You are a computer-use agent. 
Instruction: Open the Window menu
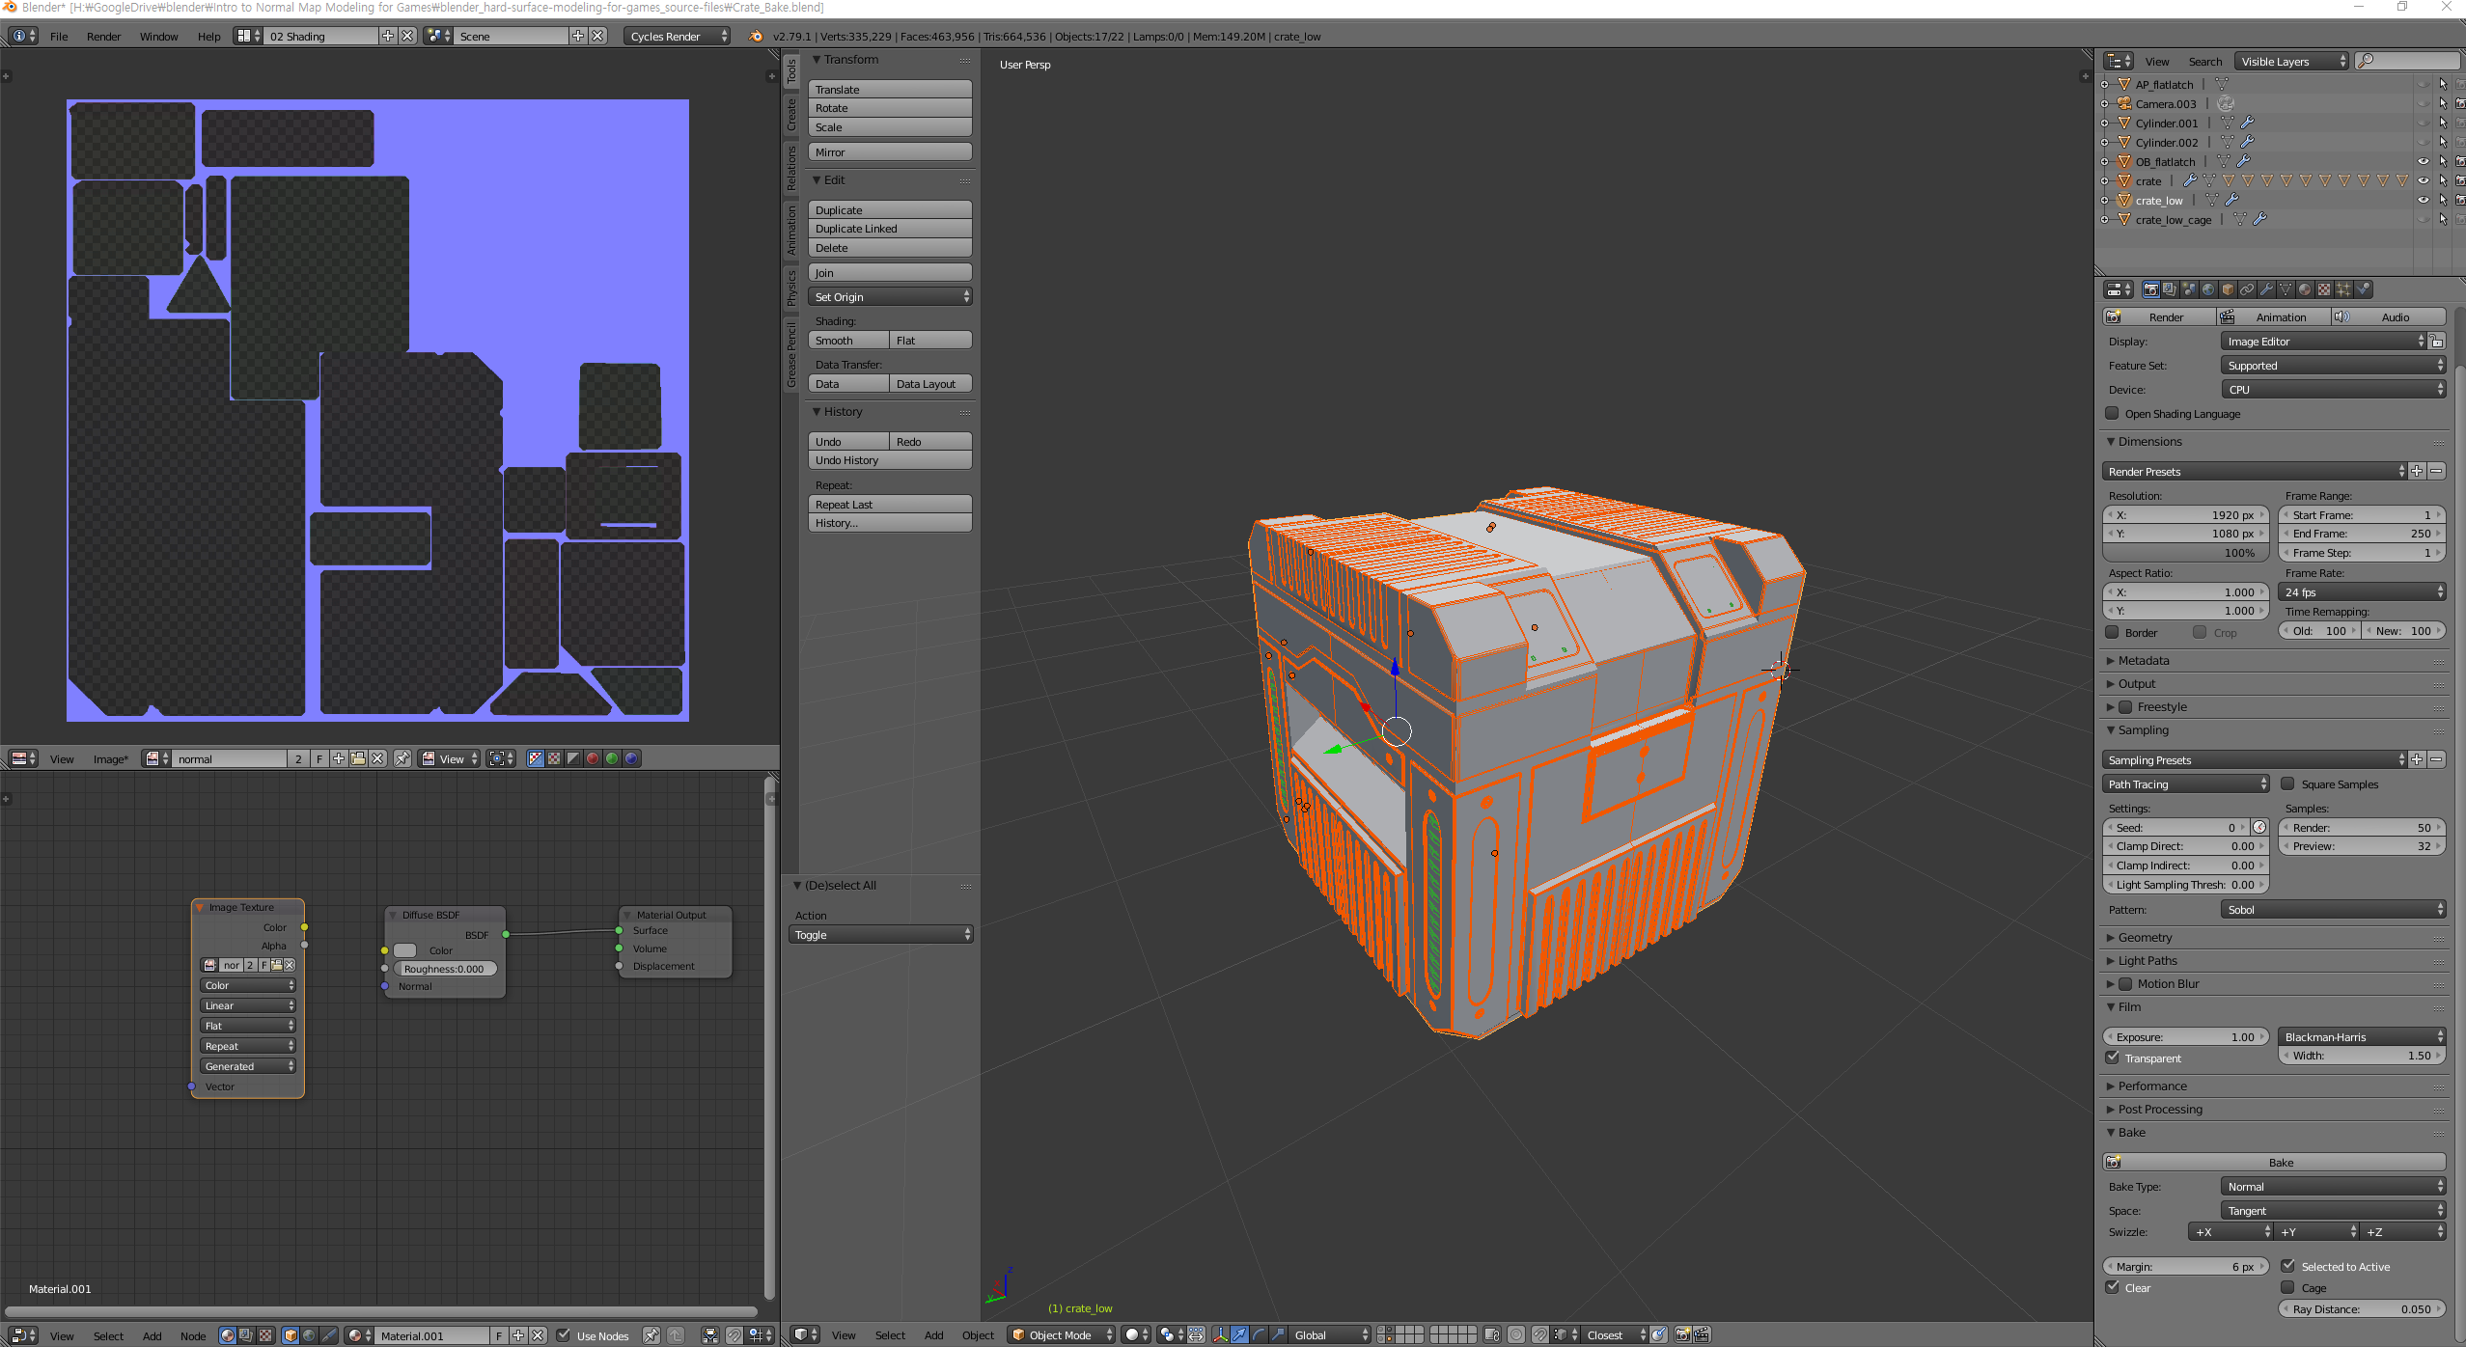pyautogui.click(x=158, y=37)
